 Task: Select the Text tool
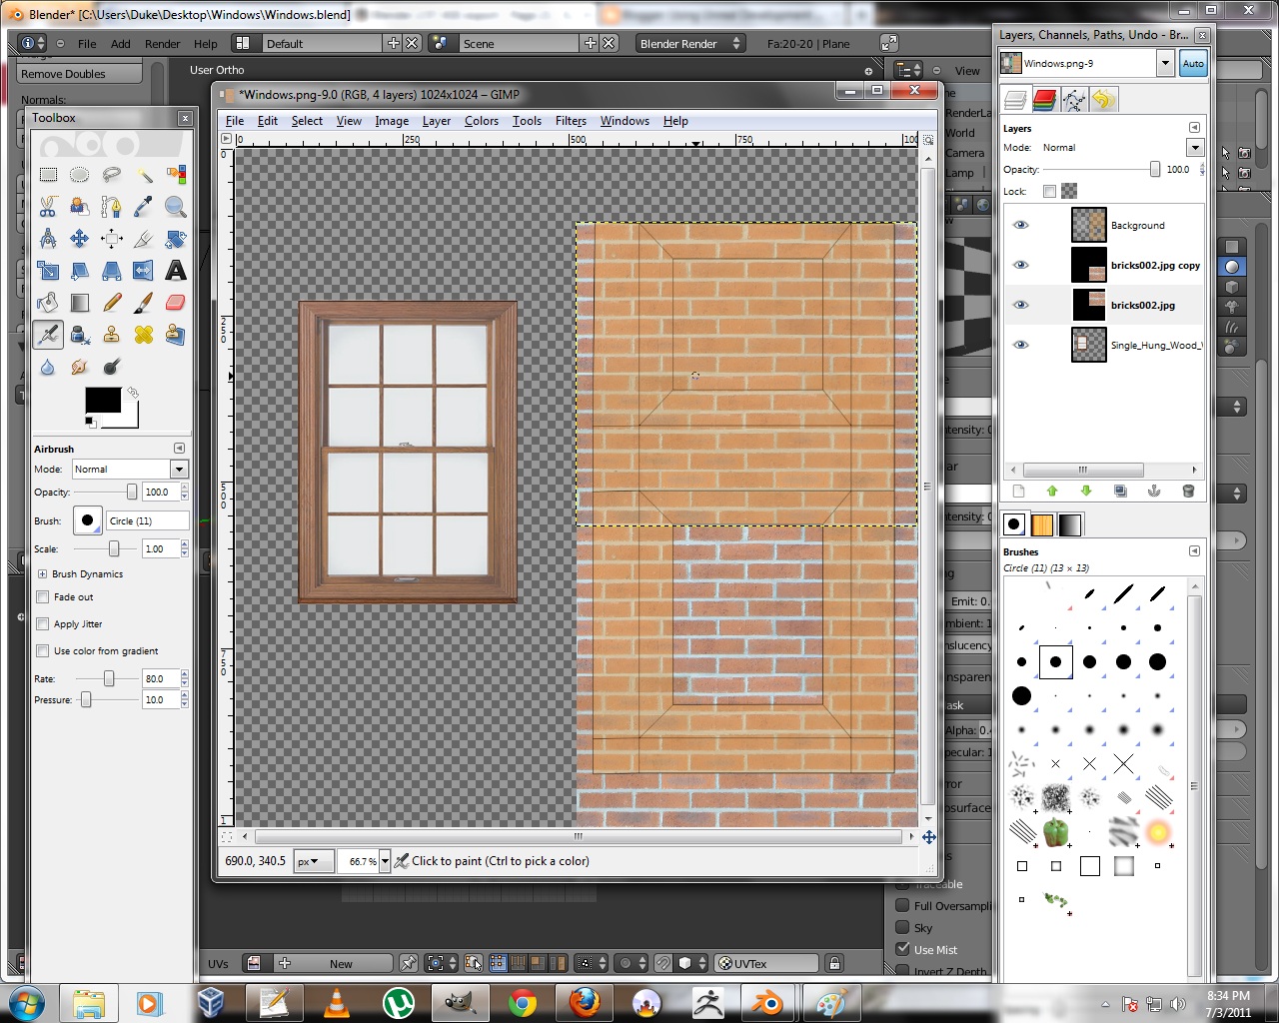point(176,270)
